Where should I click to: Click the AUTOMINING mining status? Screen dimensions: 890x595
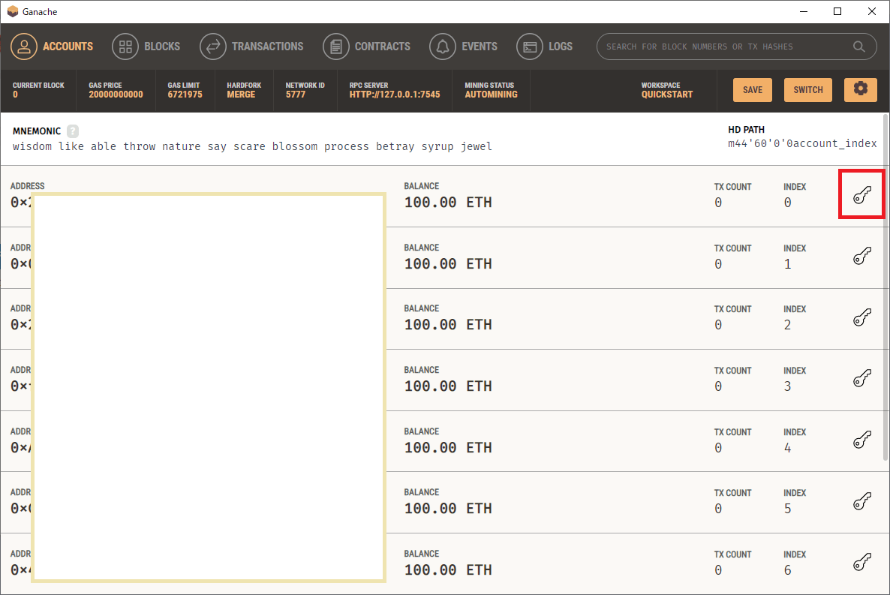(x=491, y=95)
